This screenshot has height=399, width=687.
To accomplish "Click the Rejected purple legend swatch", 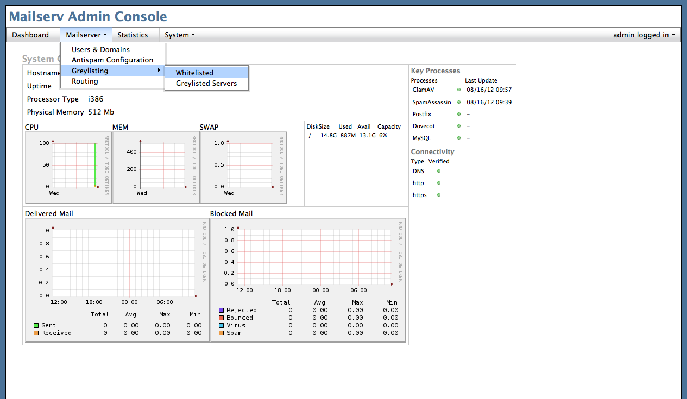I will point(222,310).
